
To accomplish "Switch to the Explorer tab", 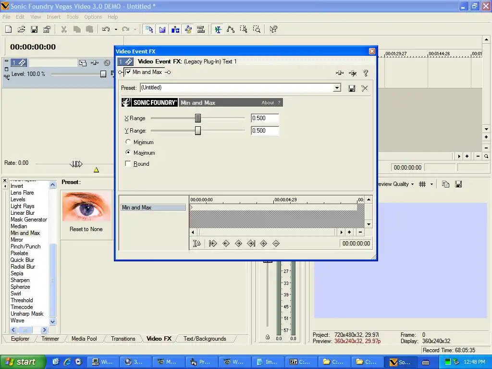I will pos(20,339).
